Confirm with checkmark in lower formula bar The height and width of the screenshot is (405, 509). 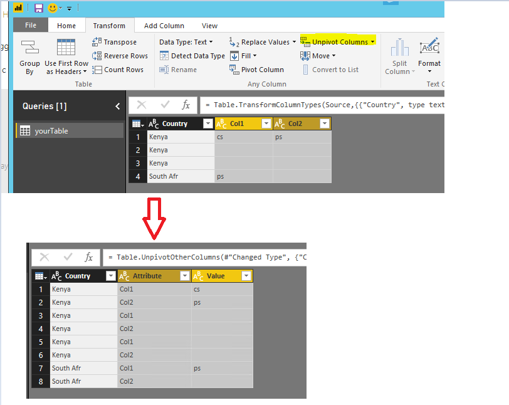pos(68,257)
